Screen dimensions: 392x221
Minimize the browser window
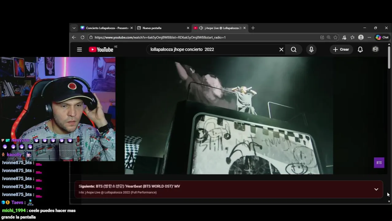click(x=364, y=28)
